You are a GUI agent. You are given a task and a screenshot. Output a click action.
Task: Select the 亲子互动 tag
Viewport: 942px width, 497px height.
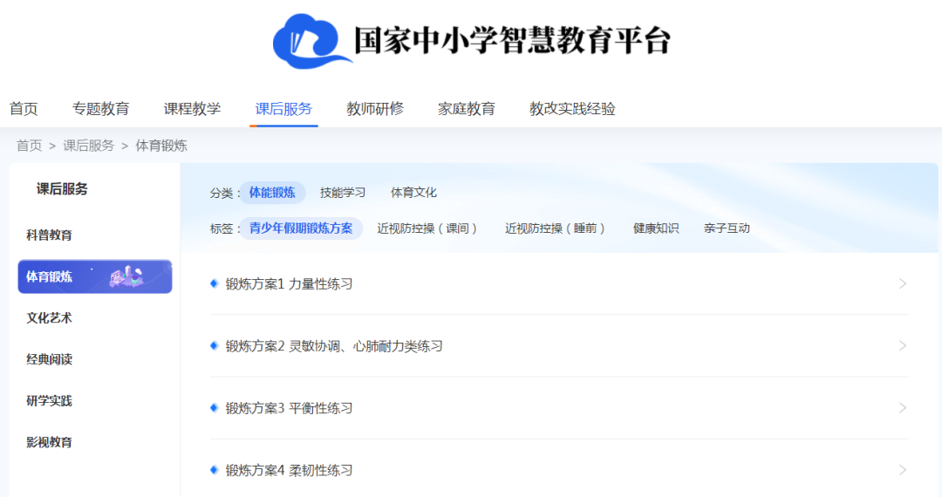tap(727, 228)
